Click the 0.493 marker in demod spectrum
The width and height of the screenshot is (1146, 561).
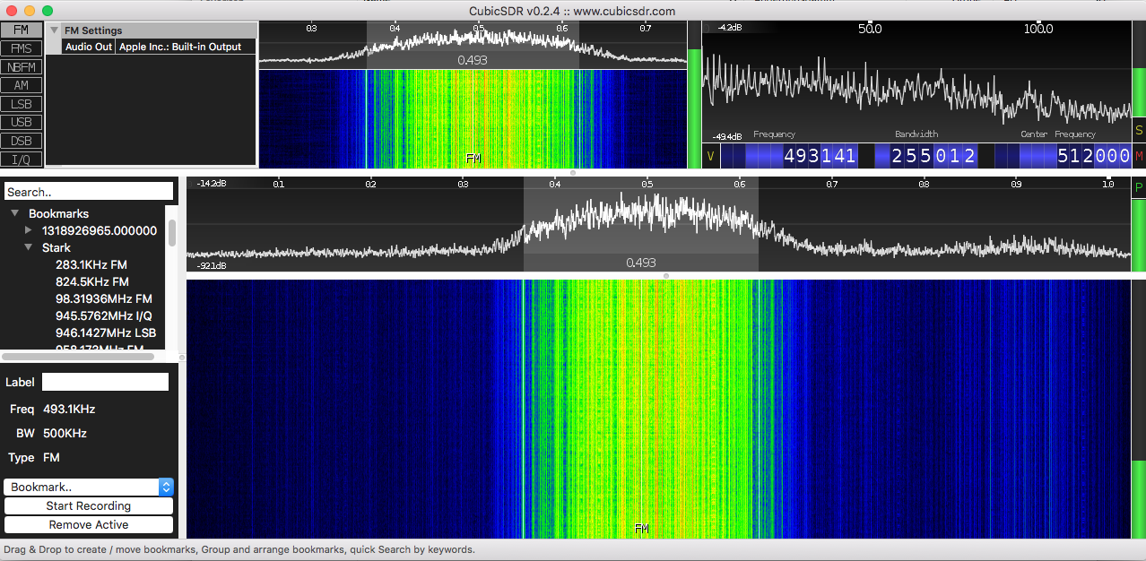473,60
